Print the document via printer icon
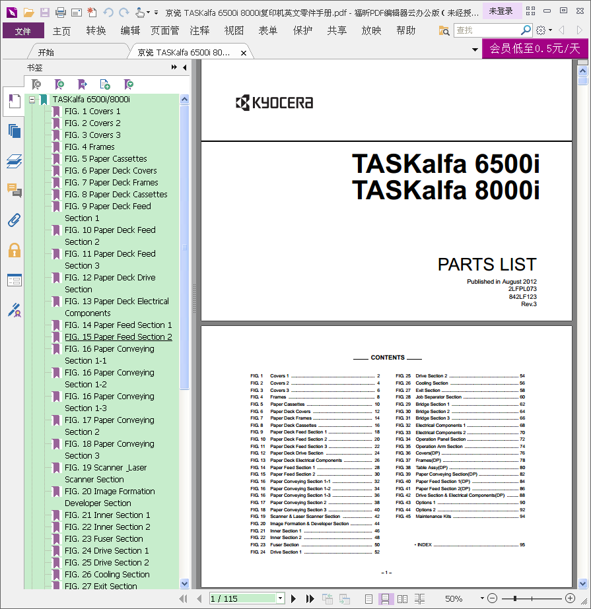Image resolution: width=591 pixels, height=609 pixels. click(x=60, y=13)
